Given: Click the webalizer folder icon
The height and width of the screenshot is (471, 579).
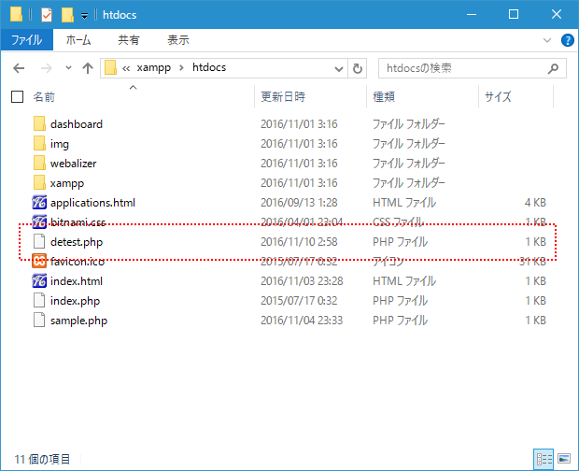Looking at the screenshot, I should coord(39,163).
